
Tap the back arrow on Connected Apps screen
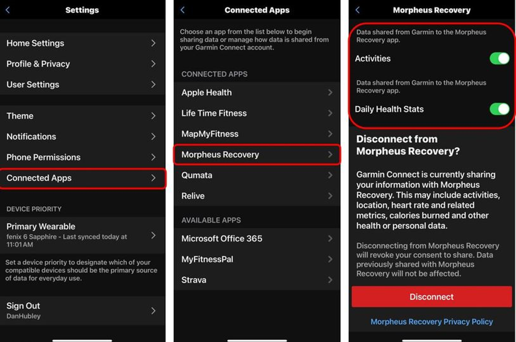(x=183, y=10)
